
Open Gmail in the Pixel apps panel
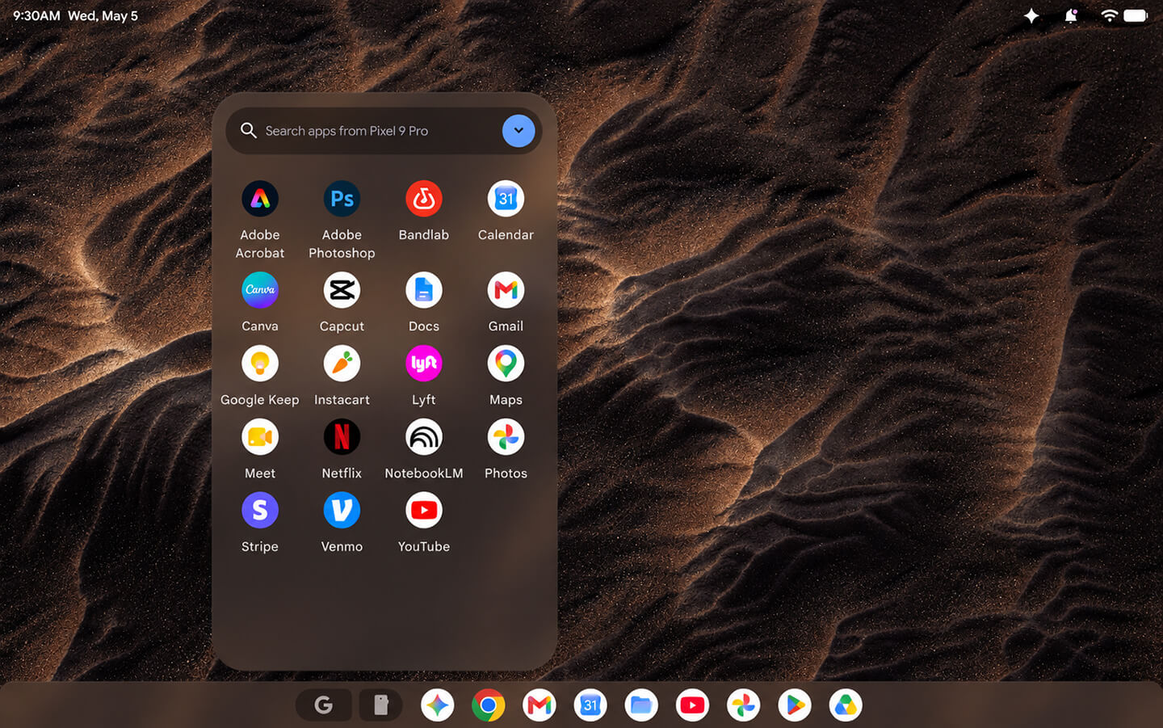(506, 290)
